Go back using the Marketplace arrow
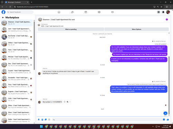173x129 pixels. click(x=3, y=18)
